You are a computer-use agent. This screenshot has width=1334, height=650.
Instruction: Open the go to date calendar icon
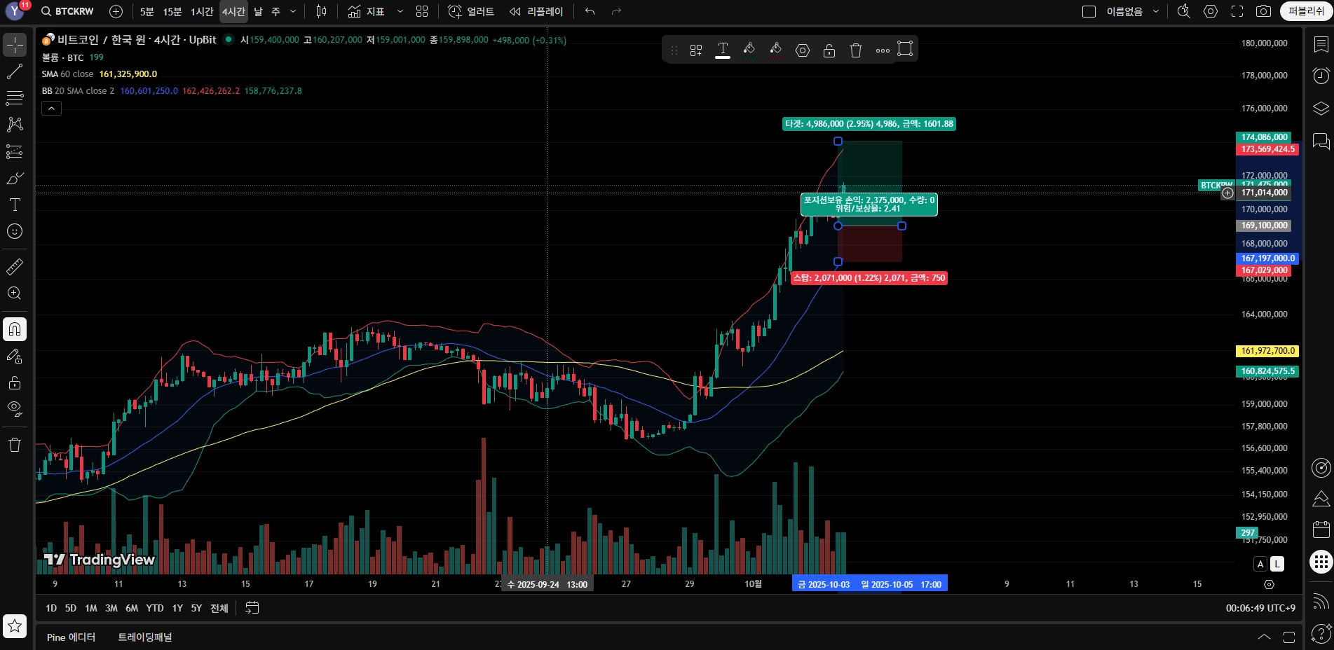[x=252, y=608]
